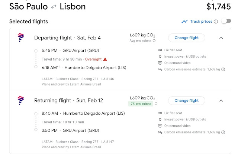Click the $1,745 total price
This screenshot has height=159, width=238.
pyautogui.click(x=219, y=6)
